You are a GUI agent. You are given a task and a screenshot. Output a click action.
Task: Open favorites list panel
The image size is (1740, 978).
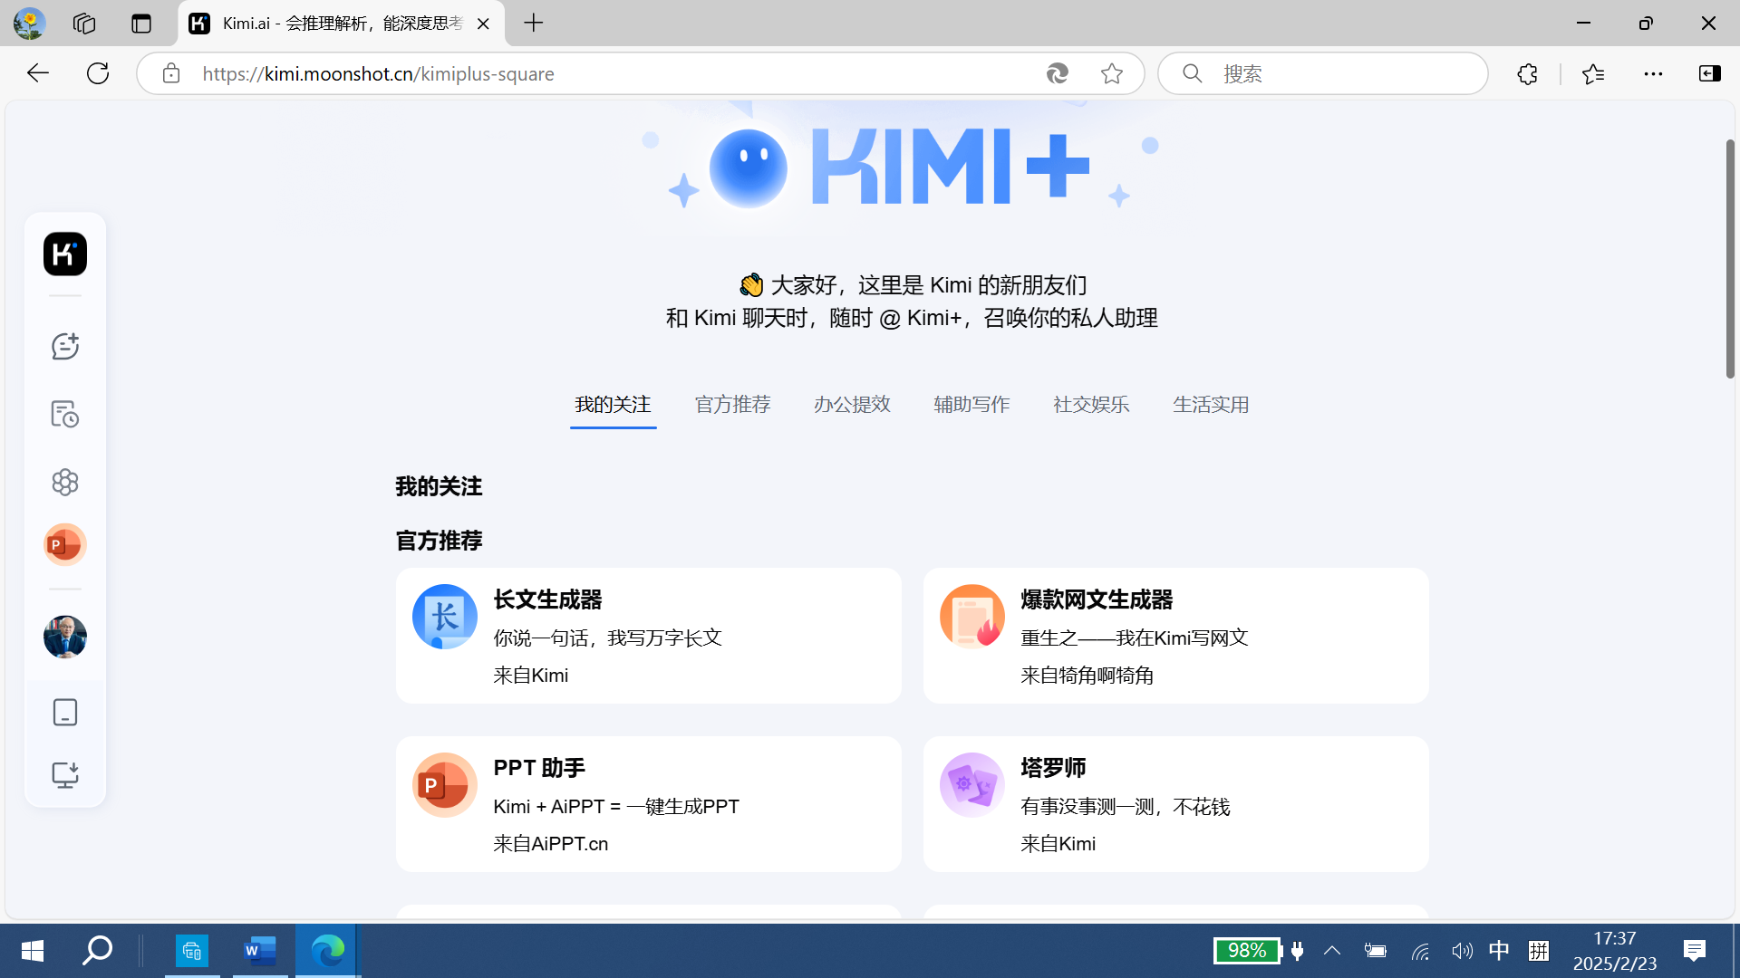click(x=1593, y=73)
